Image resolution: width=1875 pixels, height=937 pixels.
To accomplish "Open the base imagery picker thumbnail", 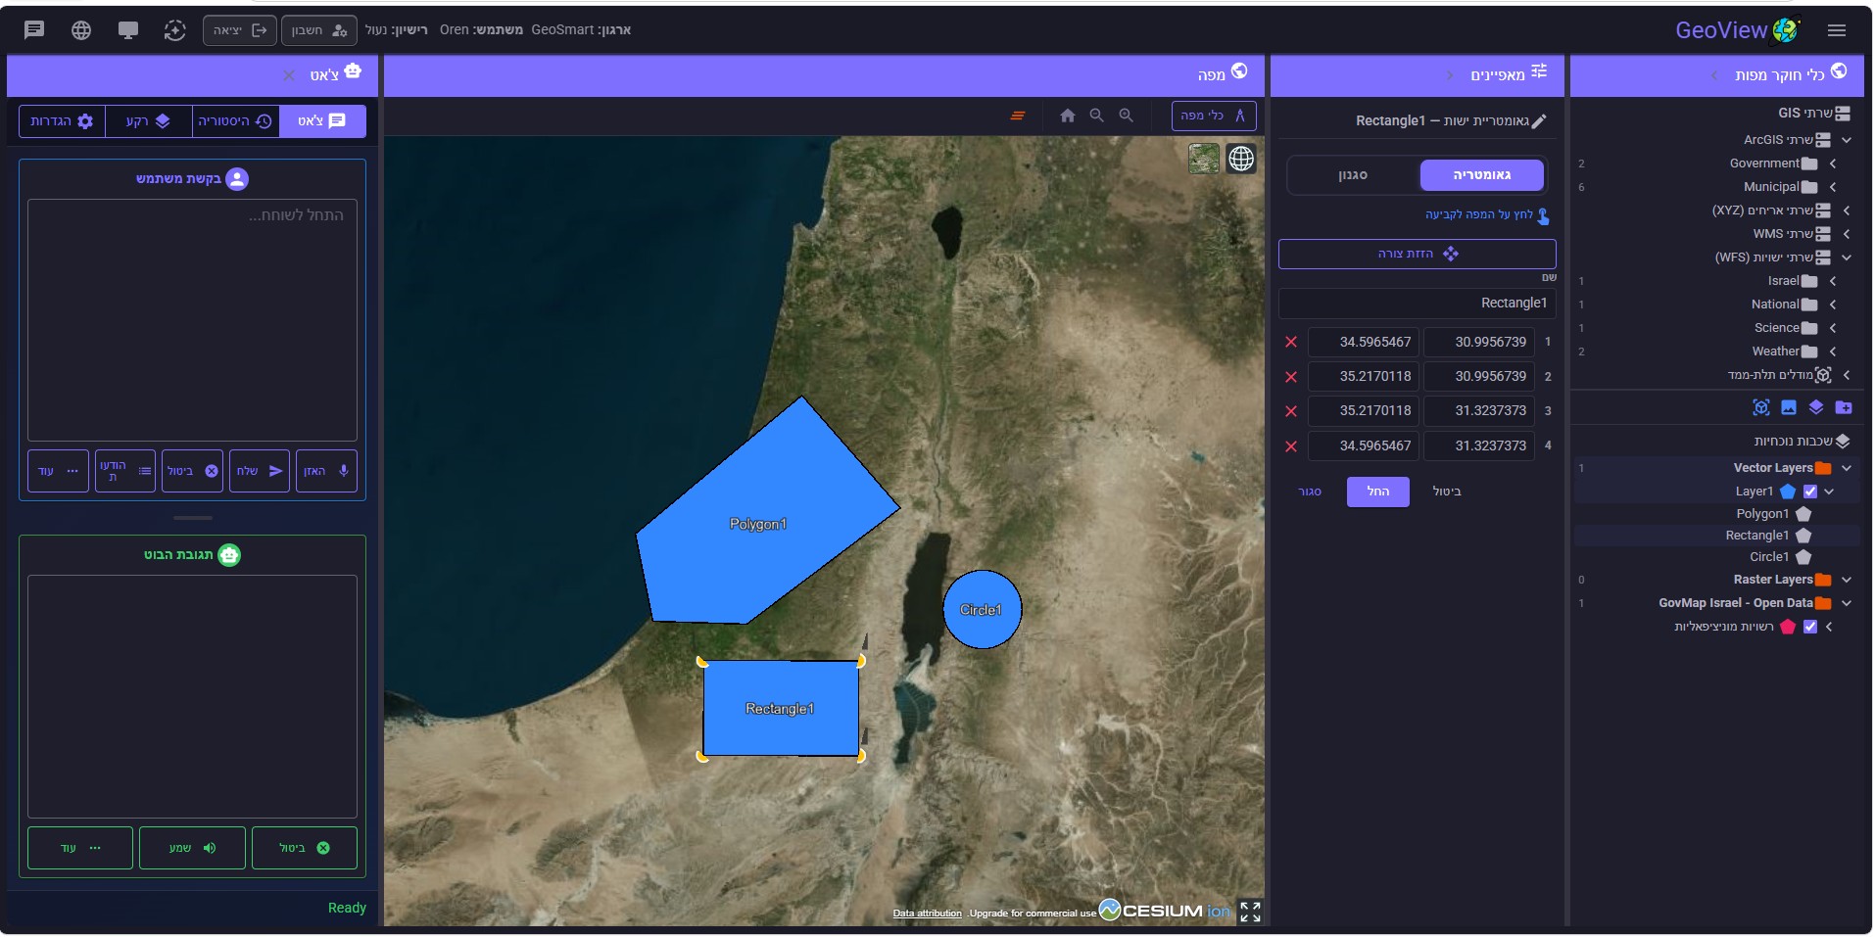I will [1204, 158].
